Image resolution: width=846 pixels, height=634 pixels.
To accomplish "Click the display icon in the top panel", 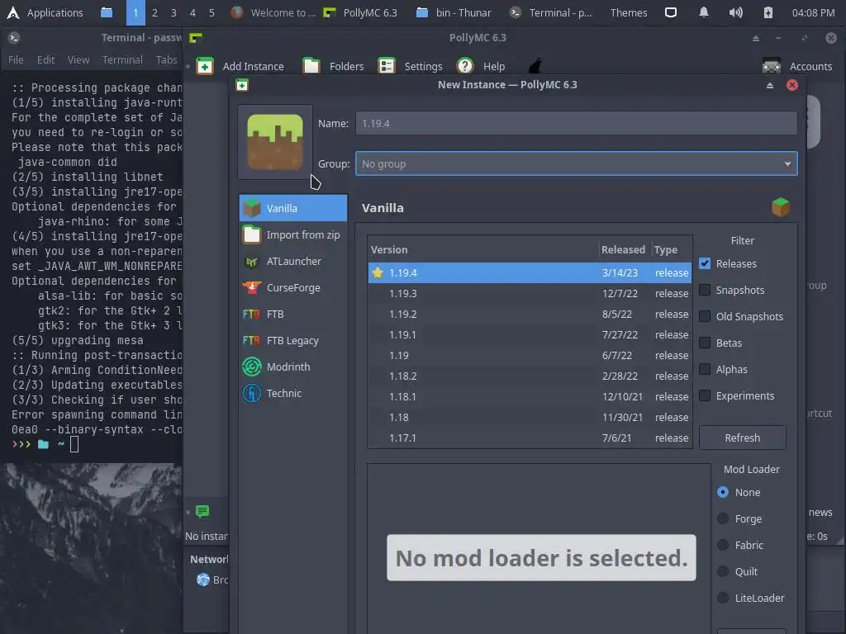I will click(x=671, y=12).
